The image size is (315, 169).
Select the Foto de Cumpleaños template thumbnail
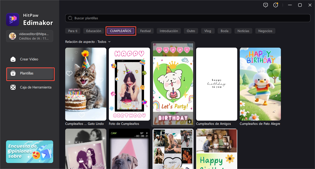129,84
